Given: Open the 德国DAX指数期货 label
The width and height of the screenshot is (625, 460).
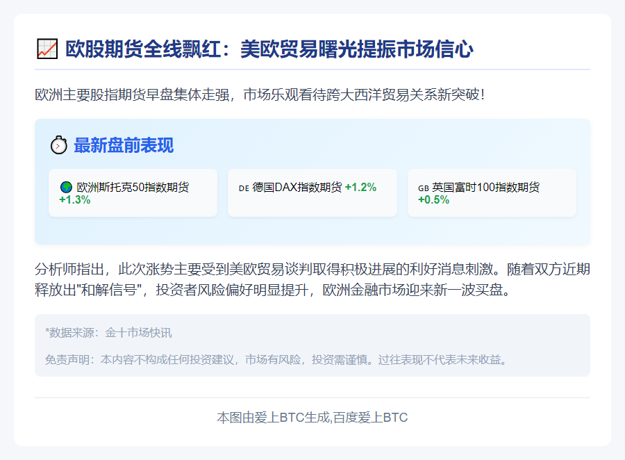Looking at the screenshot, I should pyautogui.click(x=297, y=187).
